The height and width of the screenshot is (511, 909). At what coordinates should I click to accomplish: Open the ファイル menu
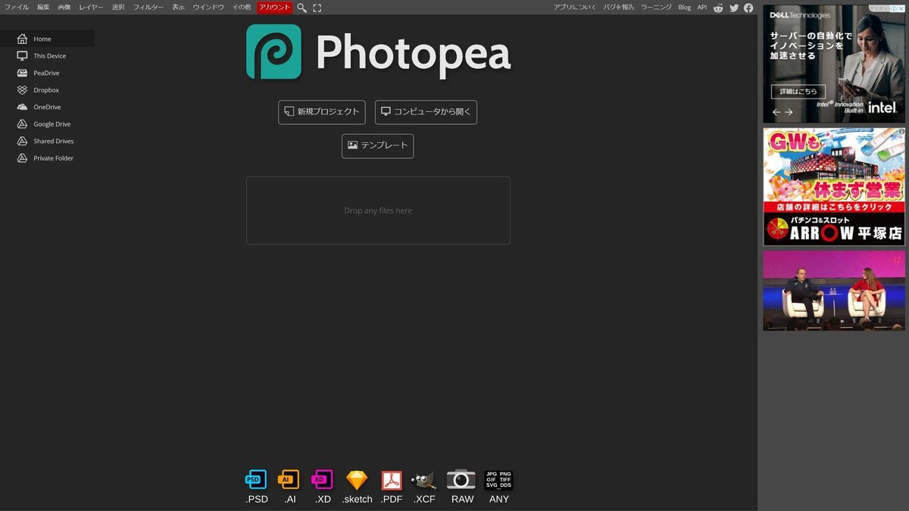(x=17, y=7)
